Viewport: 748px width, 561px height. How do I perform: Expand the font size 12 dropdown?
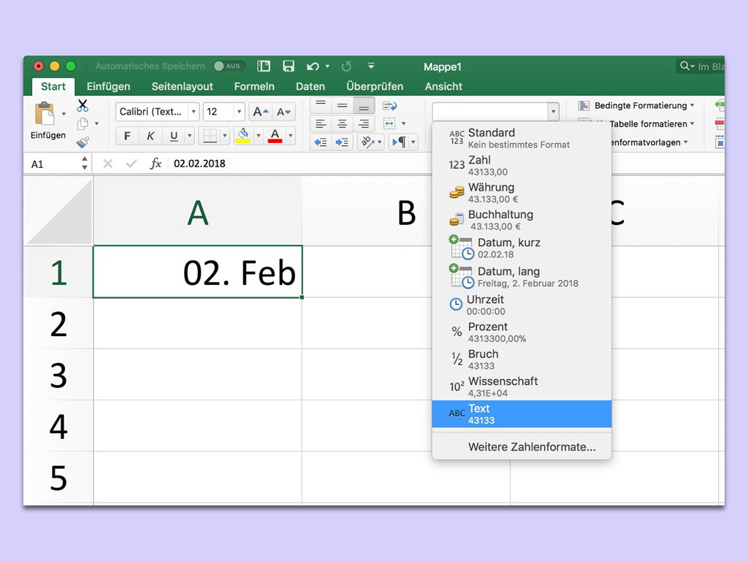tap(238, 112)
